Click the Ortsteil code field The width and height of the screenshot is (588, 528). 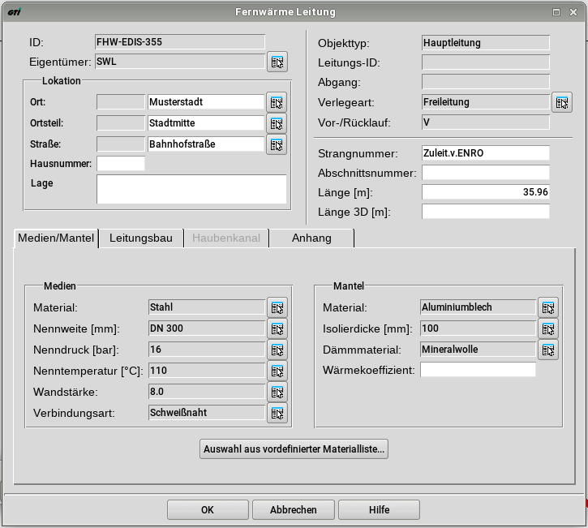[121, 123]
